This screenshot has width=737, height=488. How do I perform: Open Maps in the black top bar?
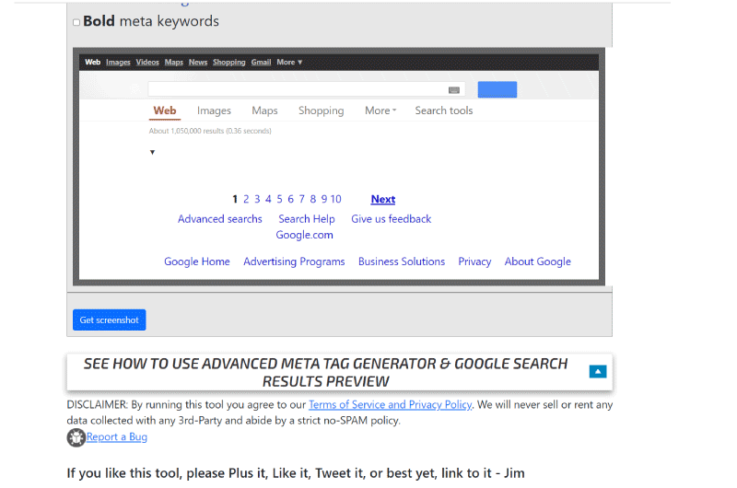tap(174, 62)
